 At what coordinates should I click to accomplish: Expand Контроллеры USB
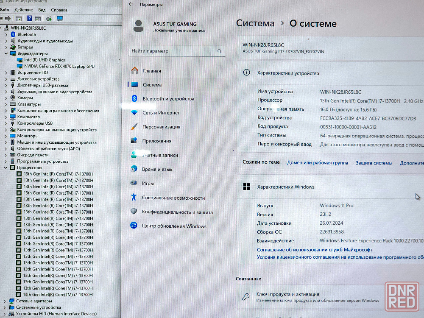[x=6, y=123]
